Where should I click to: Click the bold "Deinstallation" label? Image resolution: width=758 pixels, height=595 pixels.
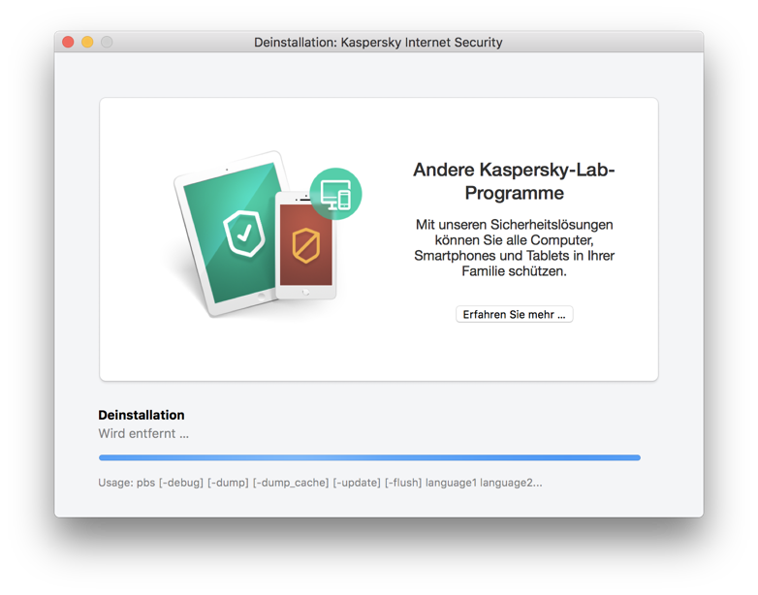click(x=142, y=415)
